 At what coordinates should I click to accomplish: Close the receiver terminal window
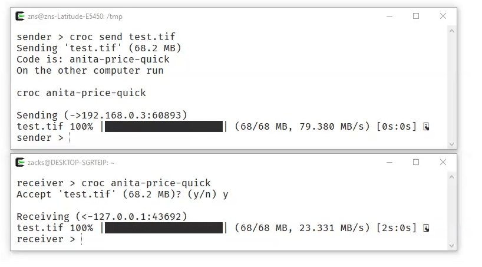coord(443,162)
